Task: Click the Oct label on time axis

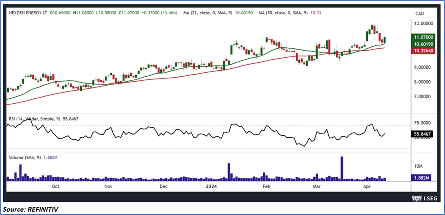Action: pyautogui.click(x=55, y=187)
